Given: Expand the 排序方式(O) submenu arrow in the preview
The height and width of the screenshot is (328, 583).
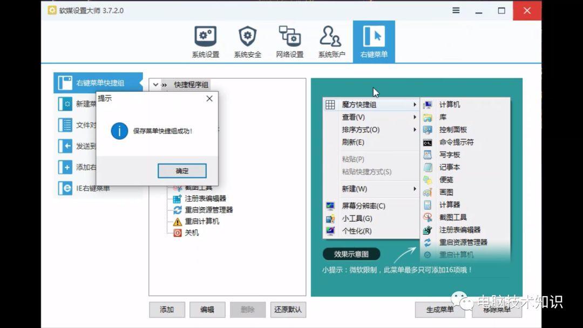Looking at the screenshot, I should [415, 129].
